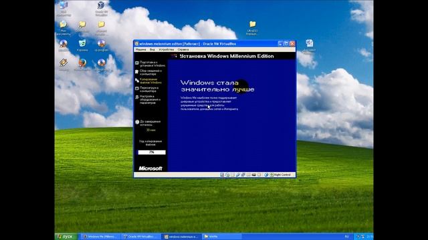Click the clock icon beside До завершения осталось
The height and width of the screenshot is (240, 428).
[x=137, y=122]
